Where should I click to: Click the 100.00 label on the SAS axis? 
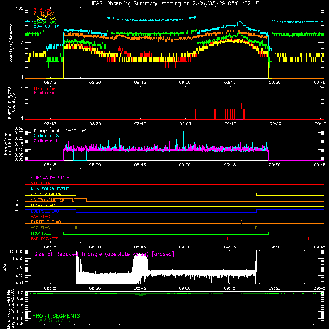16,252
